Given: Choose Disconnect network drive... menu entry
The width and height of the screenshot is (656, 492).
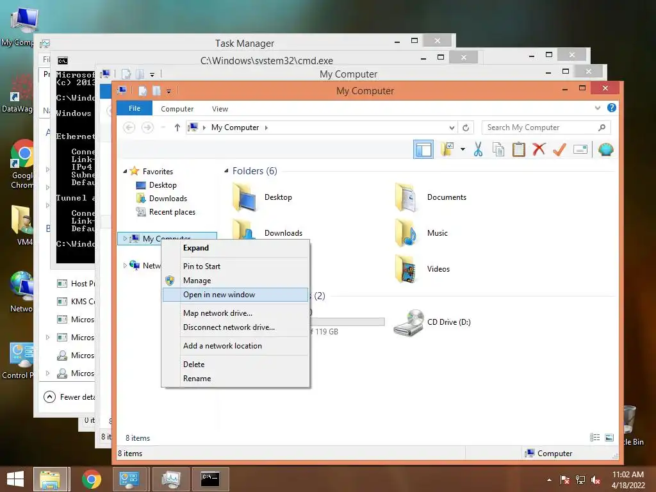Looking at the screenshot, I should [x=236, y=327].
